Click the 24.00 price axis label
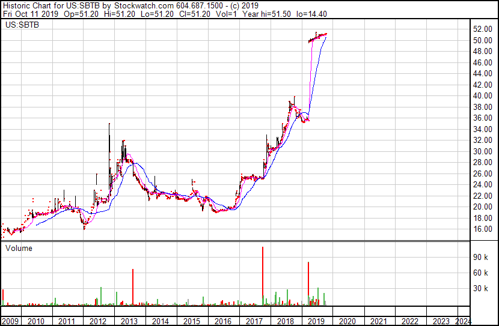 point(482,184)
